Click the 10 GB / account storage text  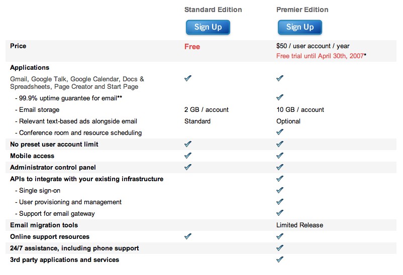(x=300, y=109)
